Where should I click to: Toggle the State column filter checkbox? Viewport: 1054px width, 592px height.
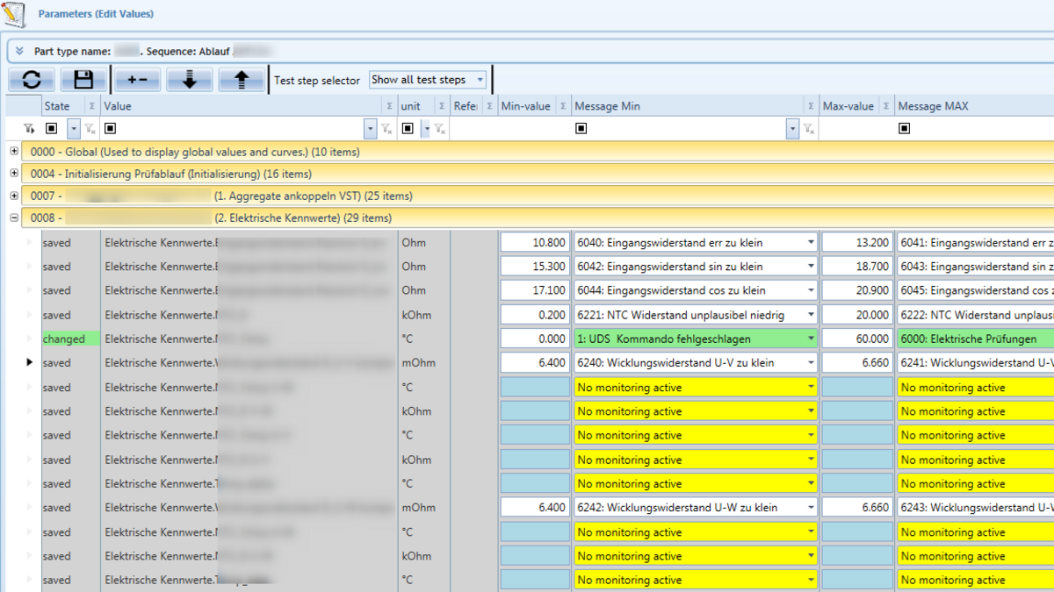[51, 129]
